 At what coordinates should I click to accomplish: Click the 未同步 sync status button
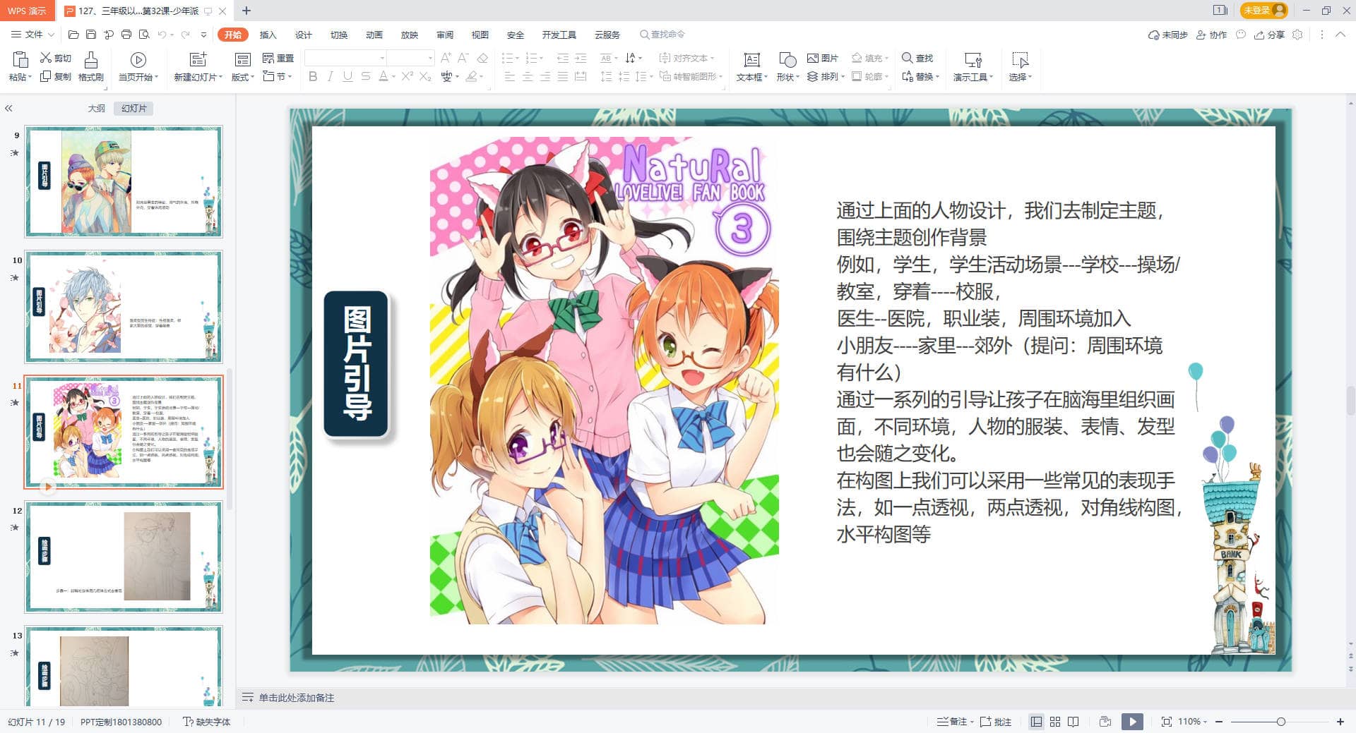(1167, 35)
